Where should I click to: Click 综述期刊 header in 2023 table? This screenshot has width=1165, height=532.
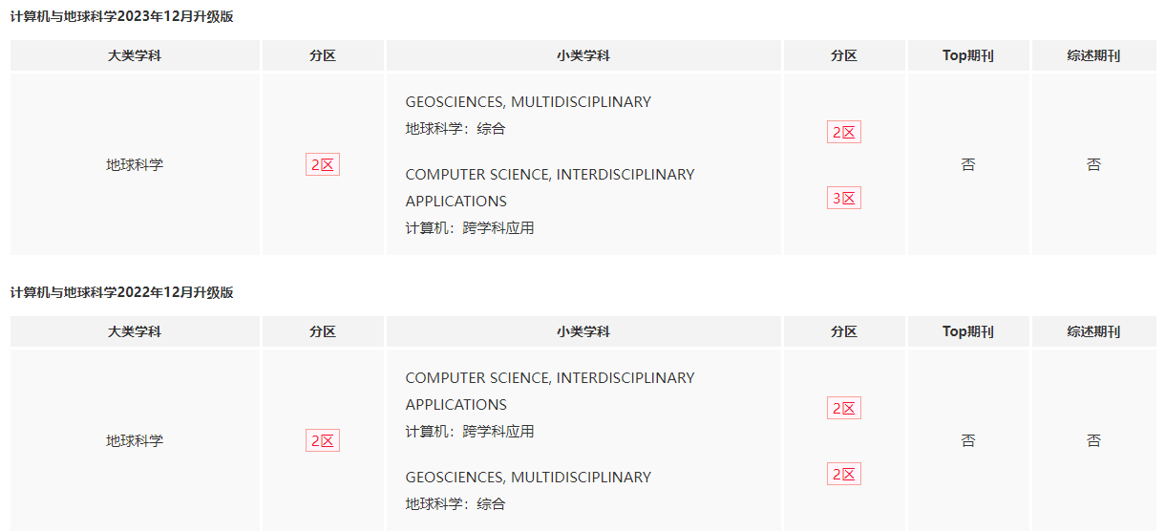1093,55
